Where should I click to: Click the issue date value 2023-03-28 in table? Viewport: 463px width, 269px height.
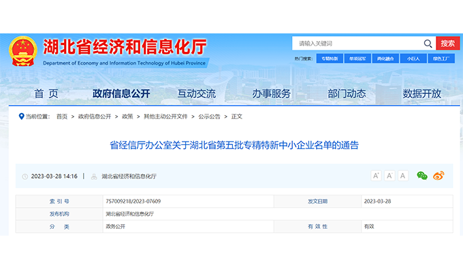point(377,201)
